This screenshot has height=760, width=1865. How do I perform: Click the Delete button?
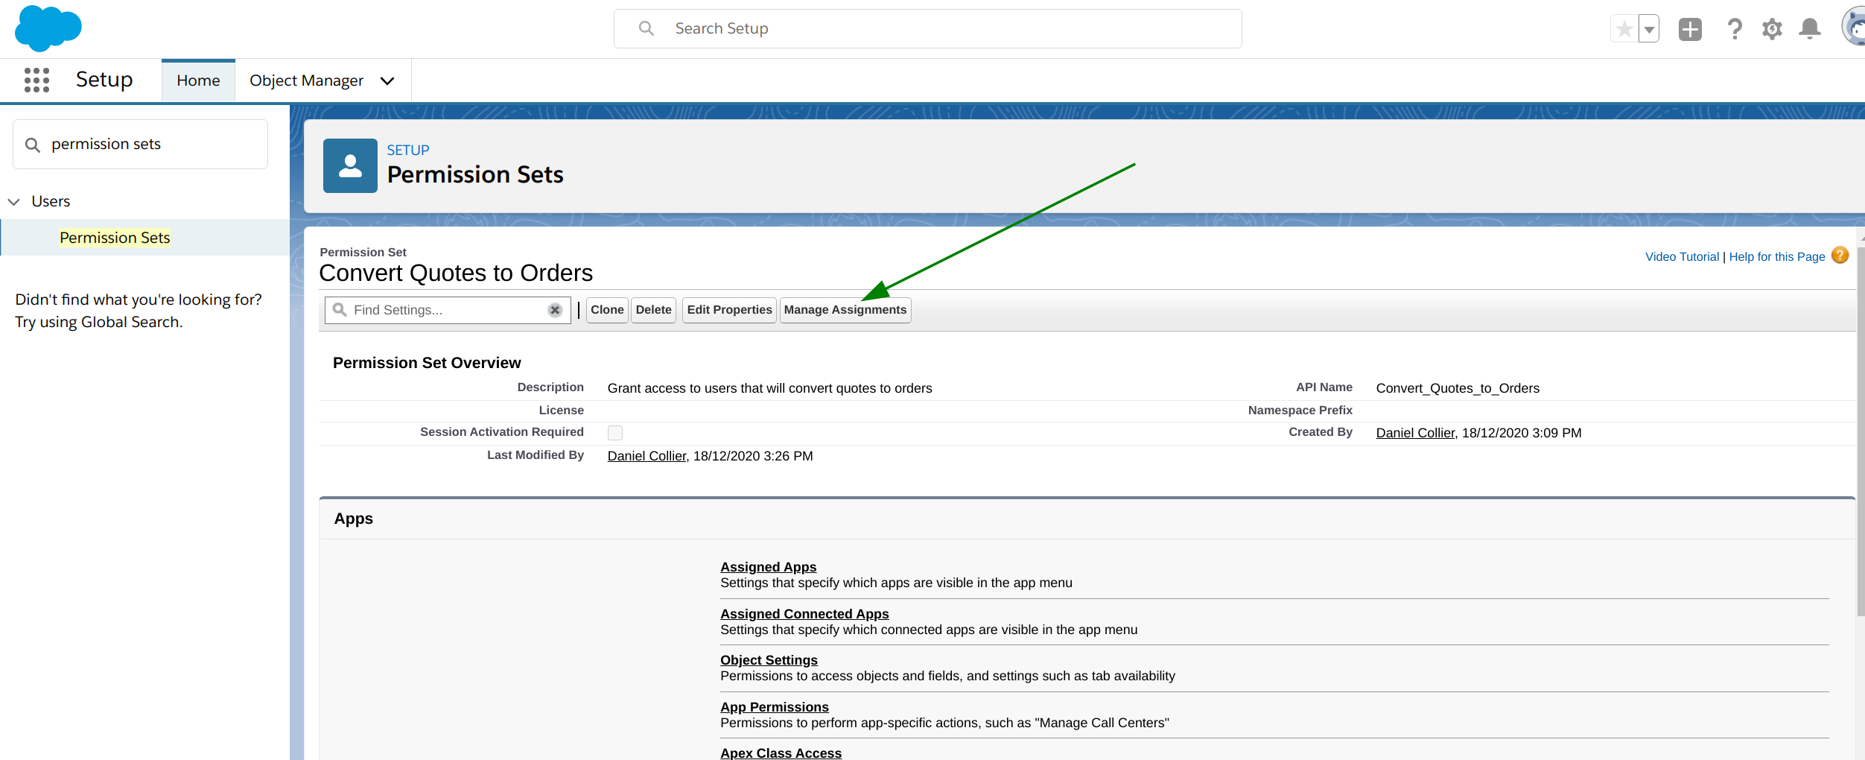pos(654,310)
